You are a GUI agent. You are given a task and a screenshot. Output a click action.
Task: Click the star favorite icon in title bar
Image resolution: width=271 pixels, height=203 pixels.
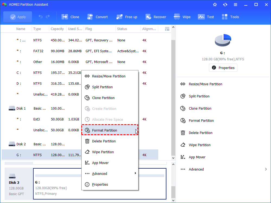click(215, 5)
